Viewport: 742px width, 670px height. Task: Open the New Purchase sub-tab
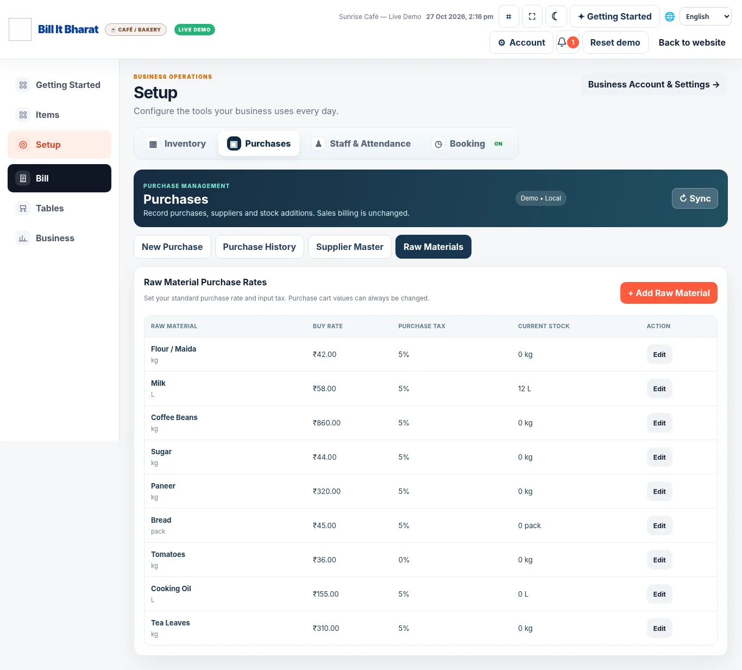coord(172,247)
